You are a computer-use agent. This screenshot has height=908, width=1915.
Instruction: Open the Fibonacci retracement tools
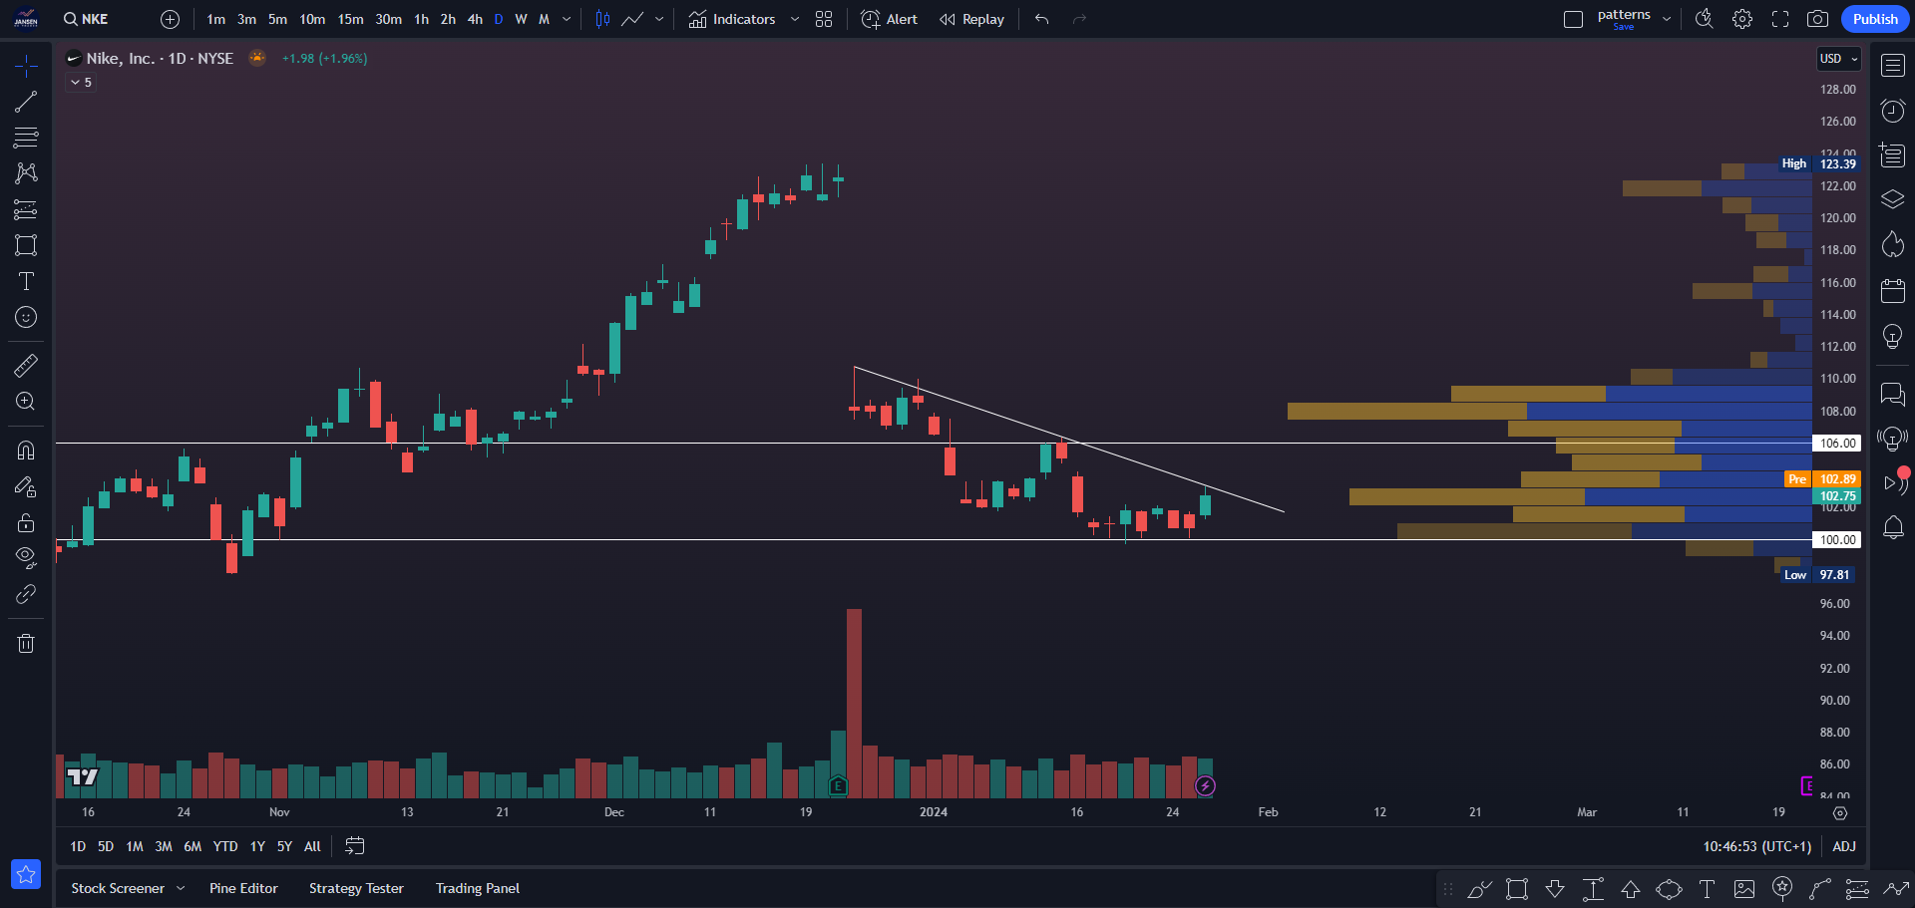26,138
